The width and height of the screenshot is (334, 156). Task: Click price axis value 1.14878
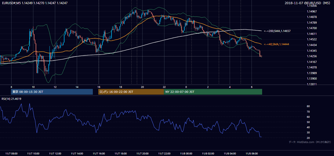[312, 17]
